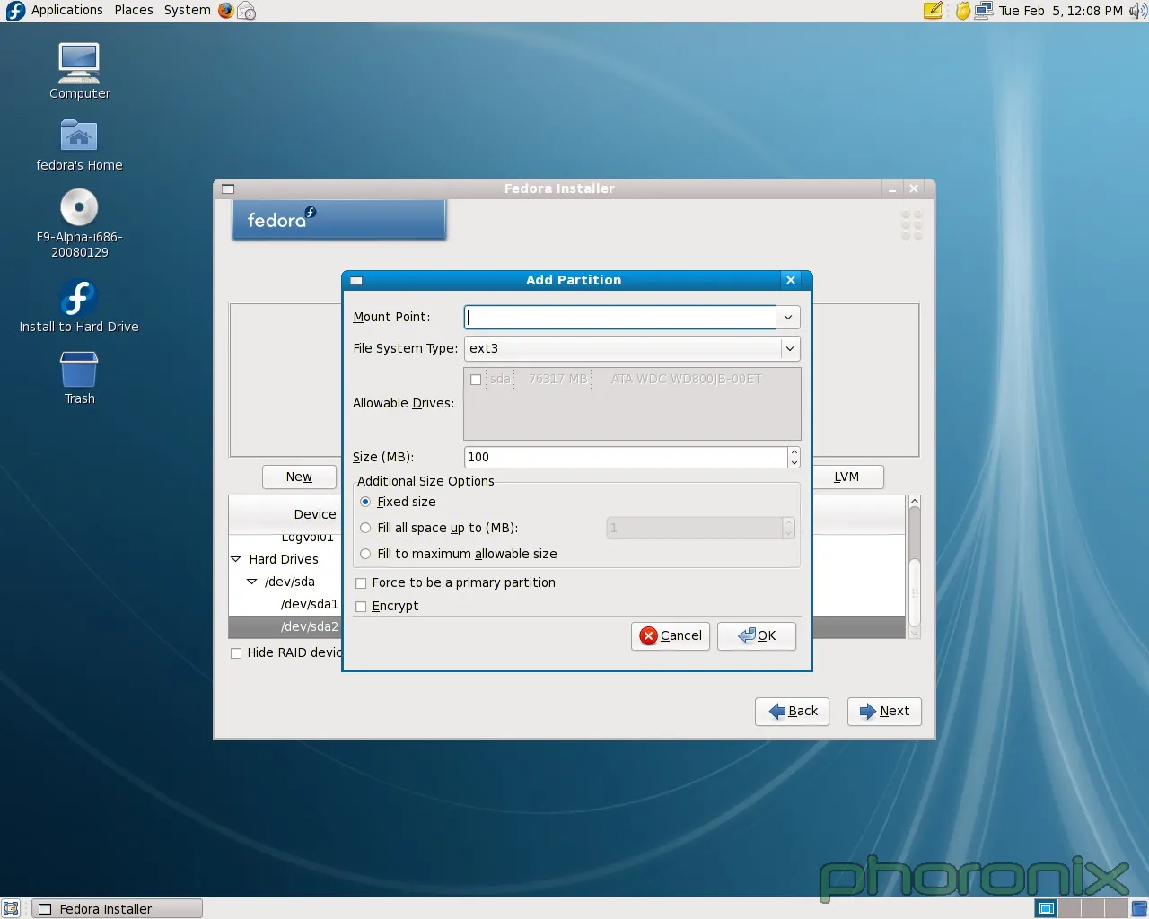Select Fill to maximum allowable size
Screen dimensions: 1149x919
pyautogui.click(x=365, y=554)
